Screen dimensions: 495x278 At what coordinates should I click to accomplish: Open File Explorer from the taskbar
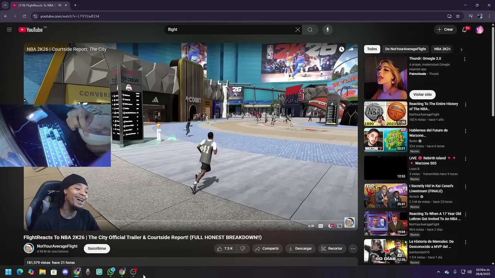pyautogui.click(x=43, y=272)
